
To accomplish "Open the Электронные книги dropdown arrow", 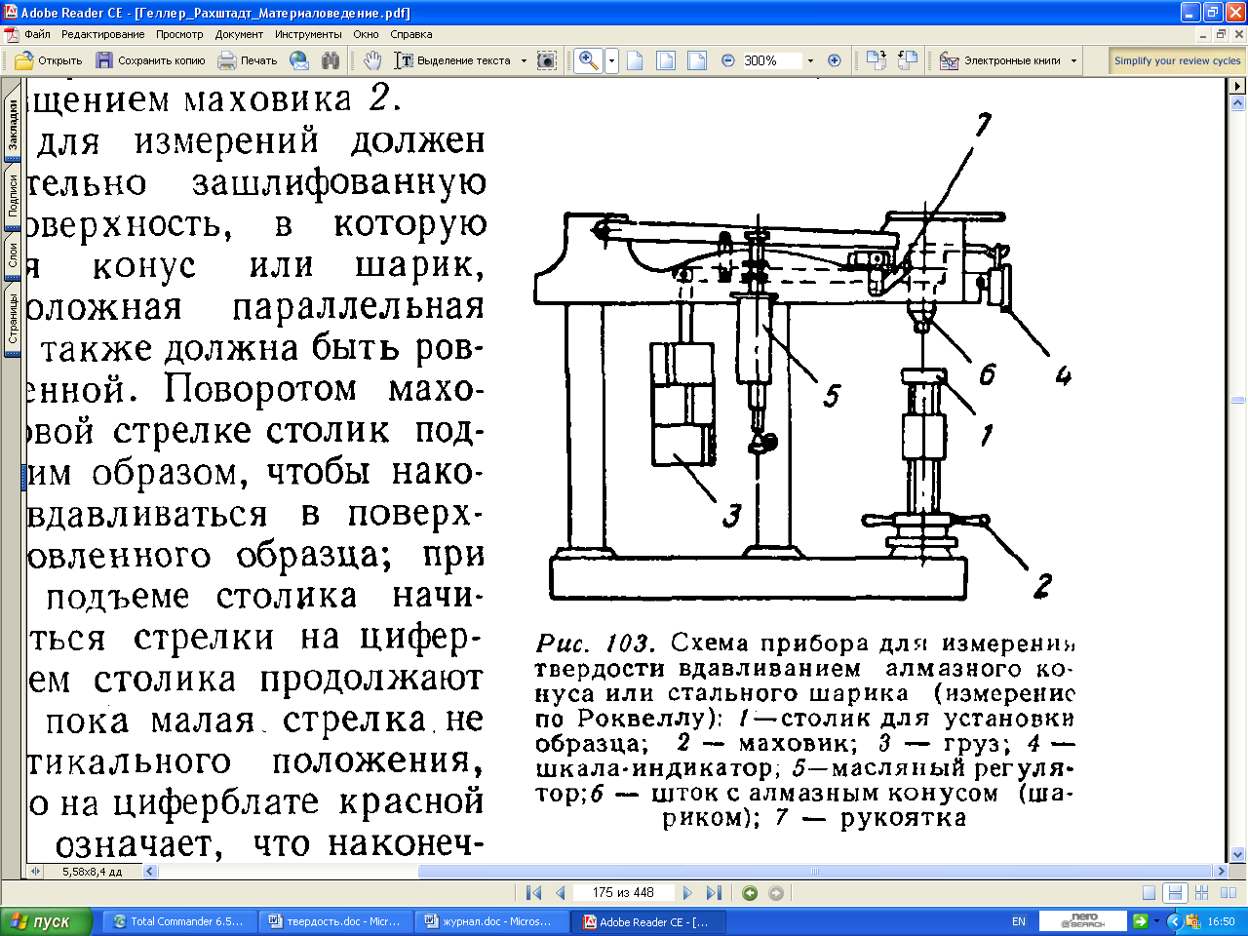I will pyautogui.click(x=1074, y=60).
